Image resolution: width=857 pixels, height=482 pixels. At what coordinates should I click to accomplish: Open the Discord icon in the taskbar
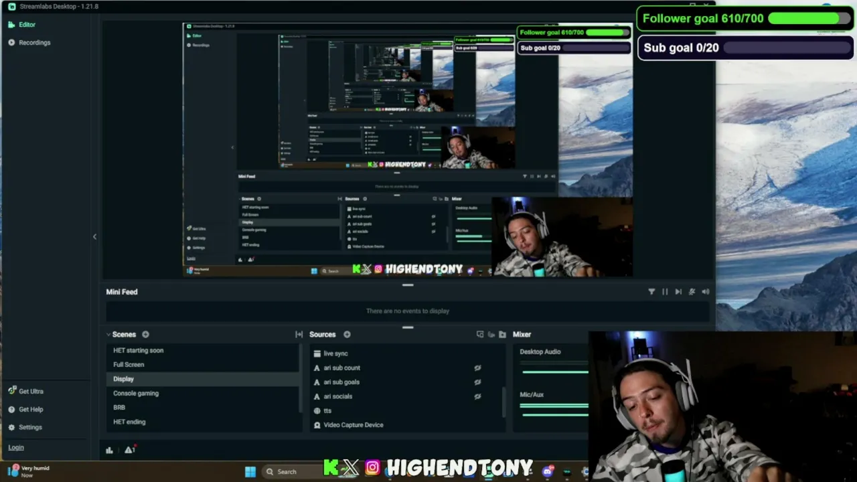tap(548, 471)
